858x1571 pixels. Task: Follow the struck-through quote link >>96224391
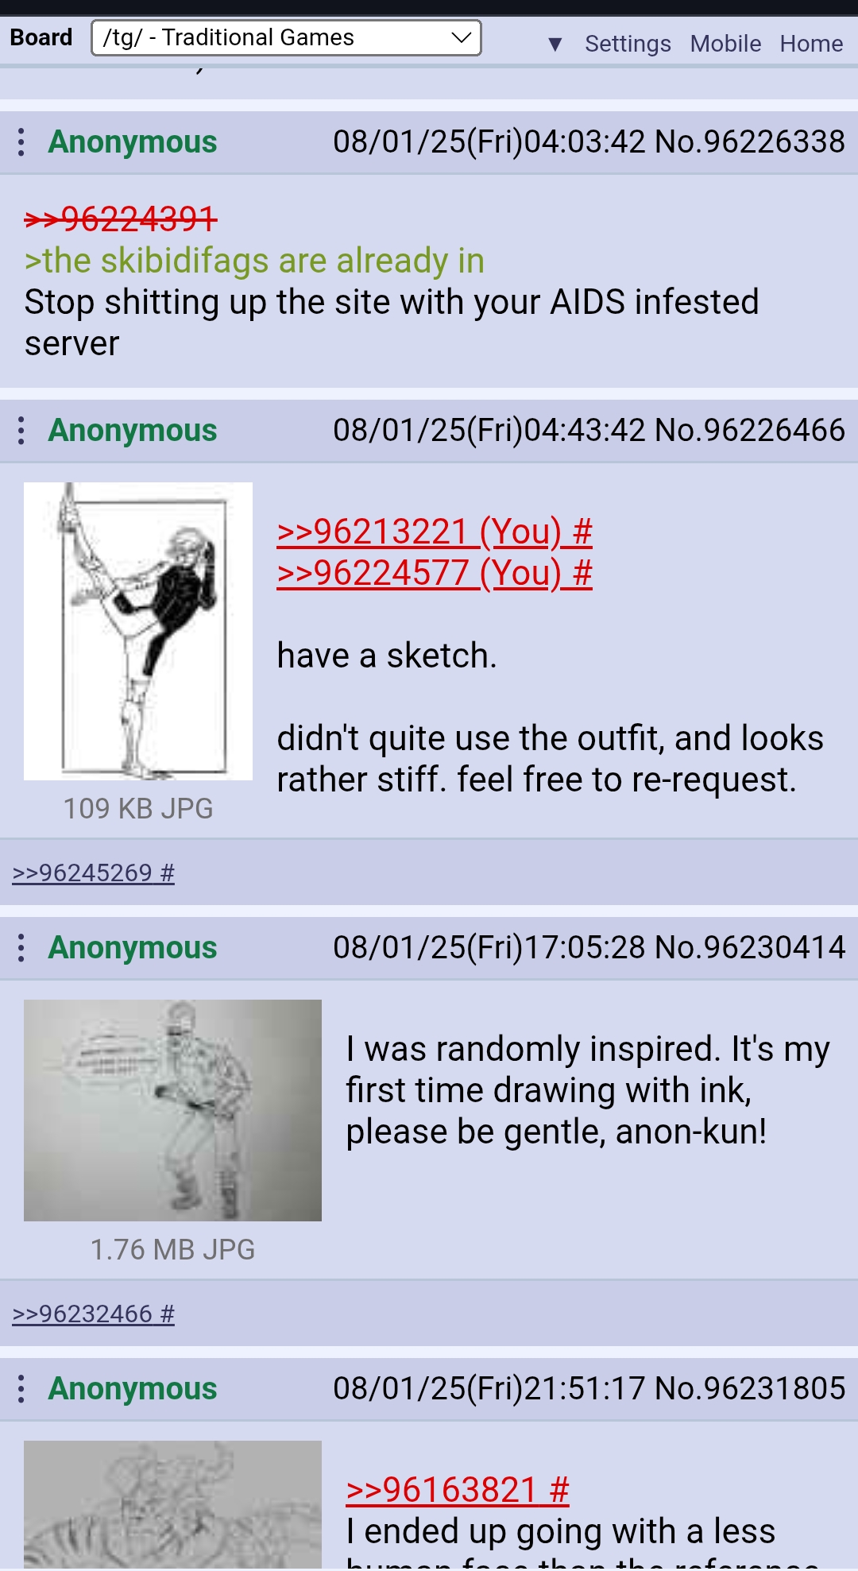pos(121,219)
